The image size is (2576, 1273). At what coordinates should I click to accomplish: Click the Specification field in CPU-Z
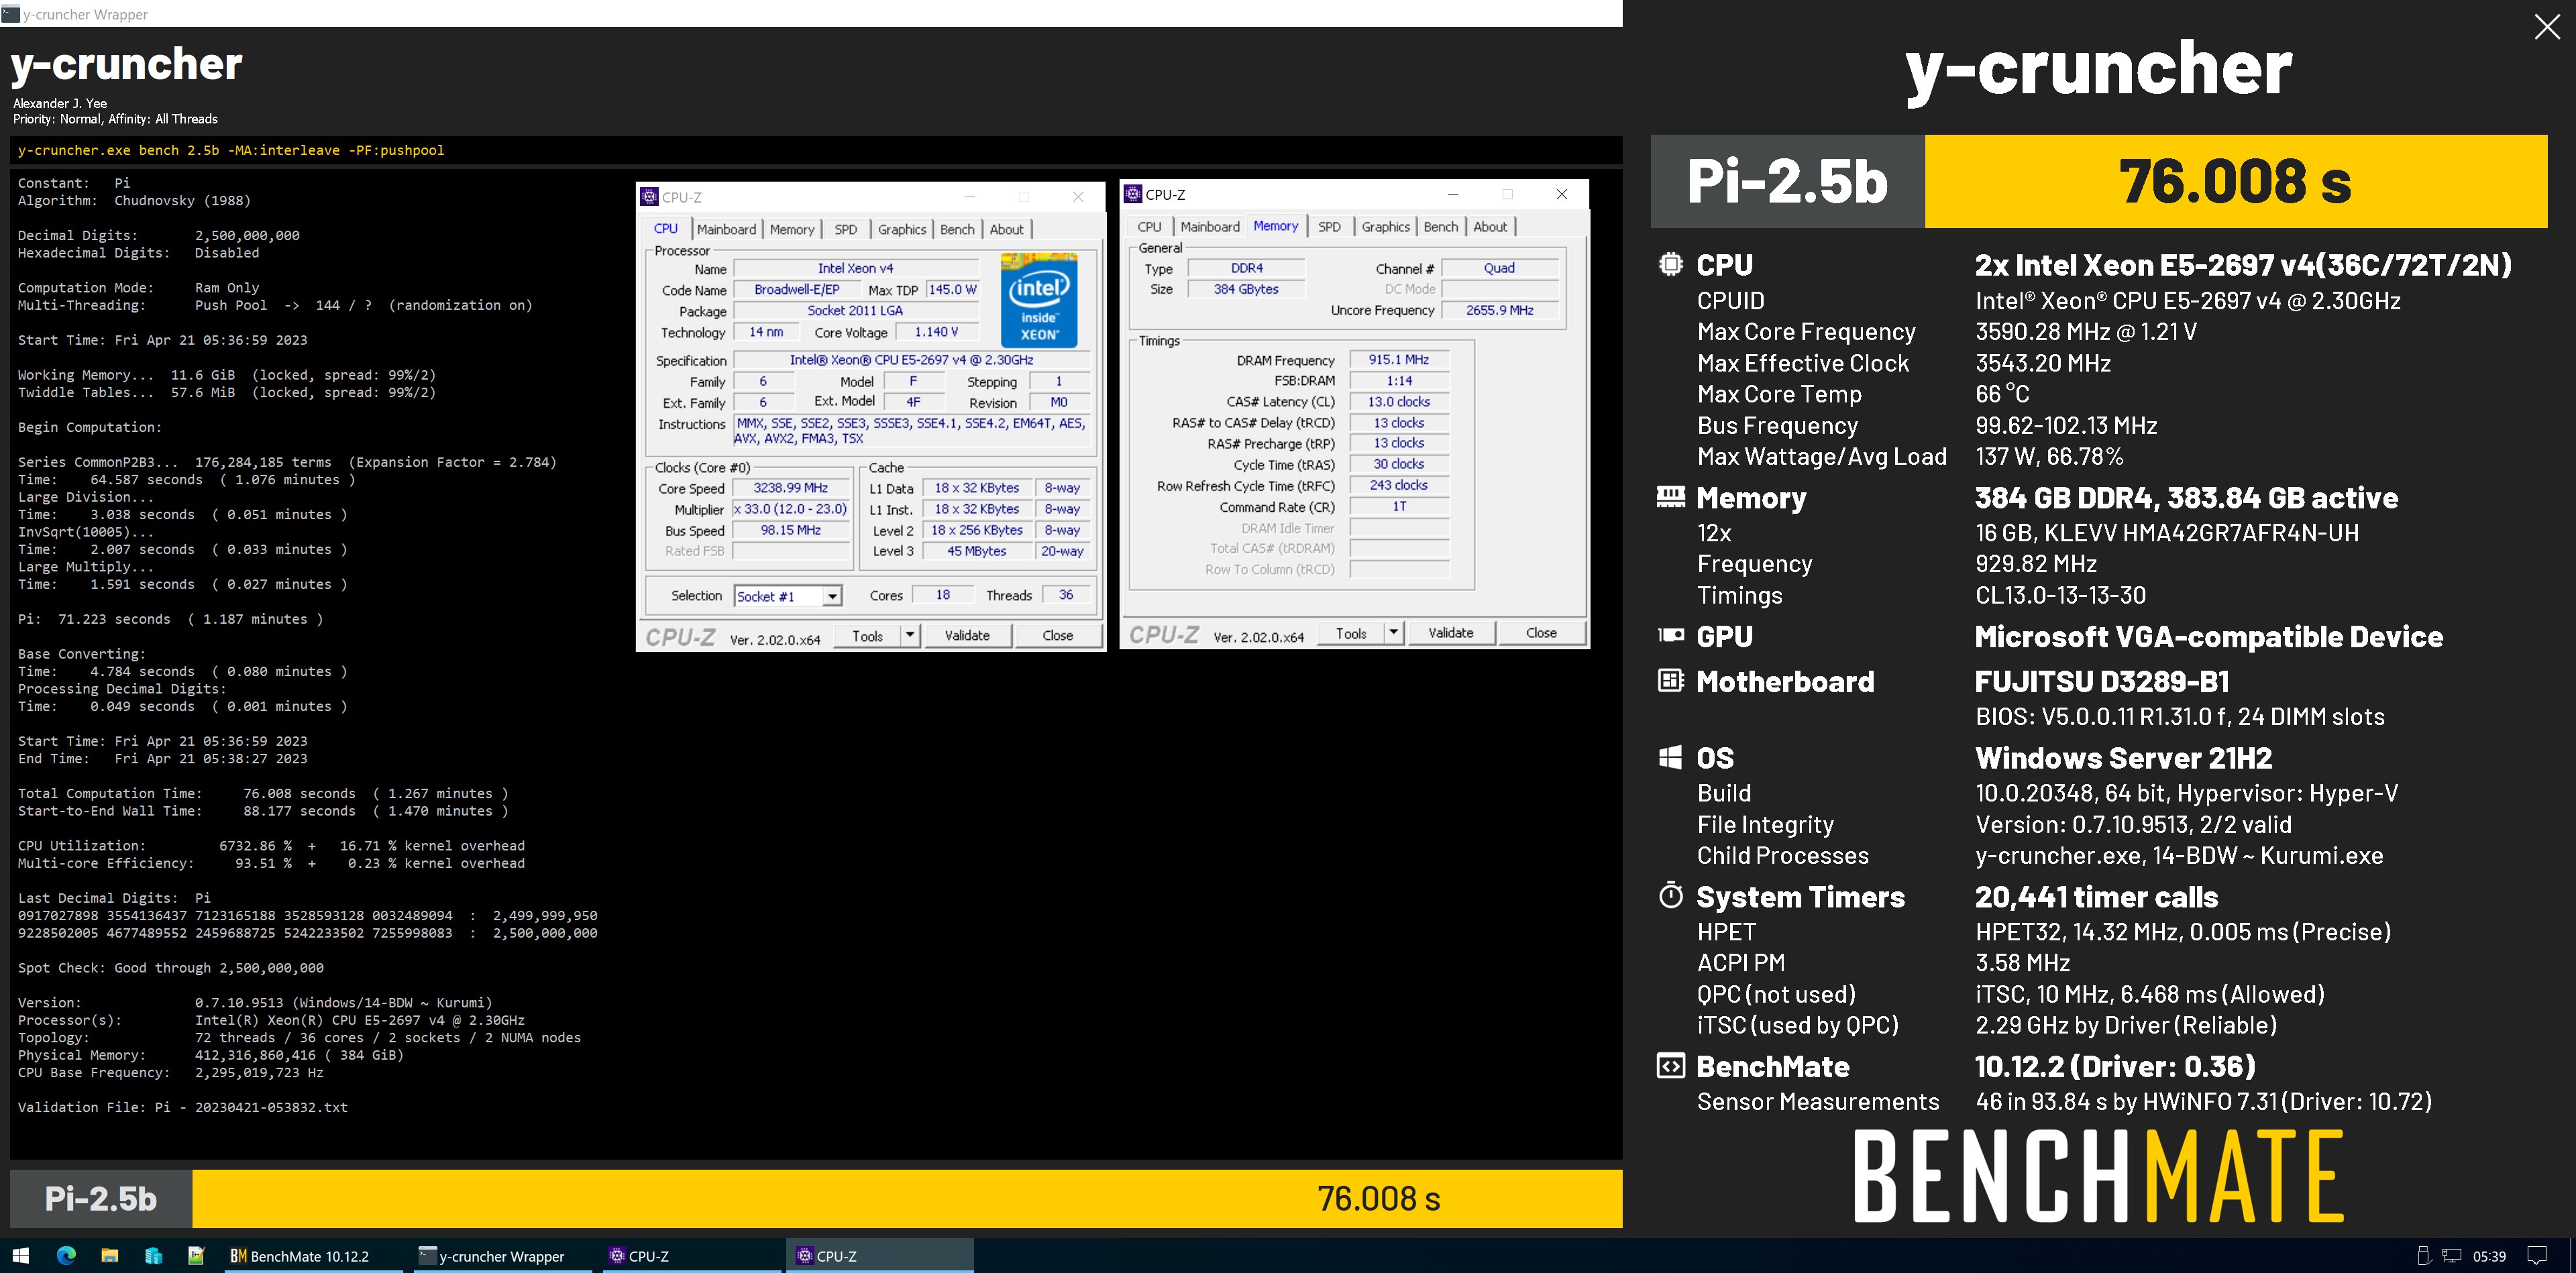(x=912, y=360)
